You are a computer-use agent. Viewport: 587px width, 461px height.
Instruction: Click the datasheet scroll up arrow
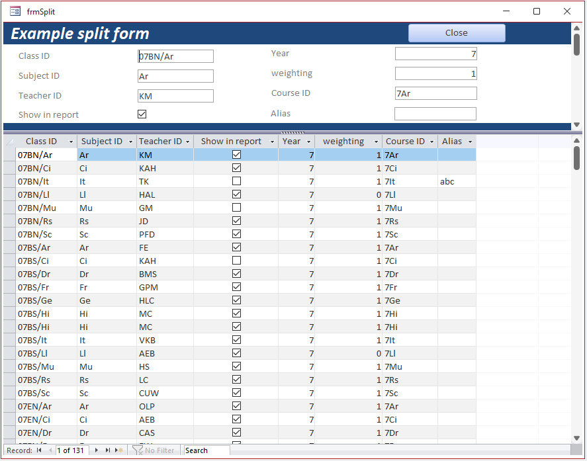click(x=576, y=140)
